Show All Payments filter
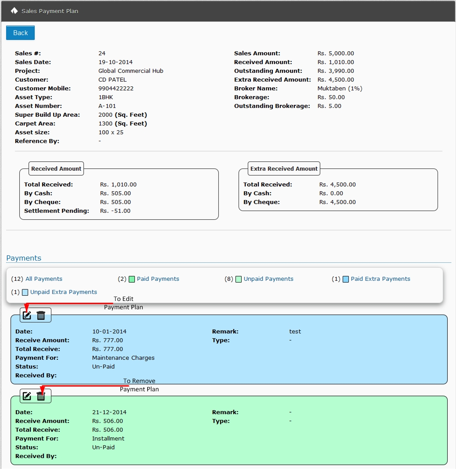Screen dimensions: 456x469 coord(44,279)
